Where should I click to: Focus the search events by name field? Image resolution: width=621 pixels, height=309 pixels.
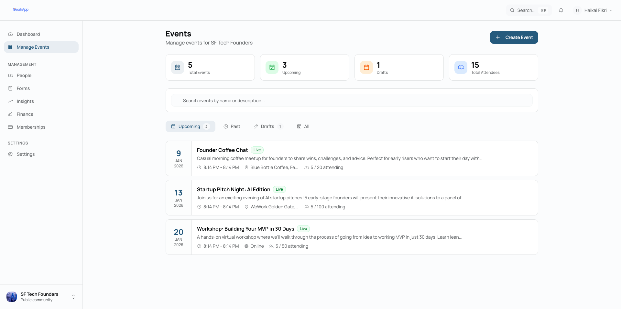[x=352, y=101]
